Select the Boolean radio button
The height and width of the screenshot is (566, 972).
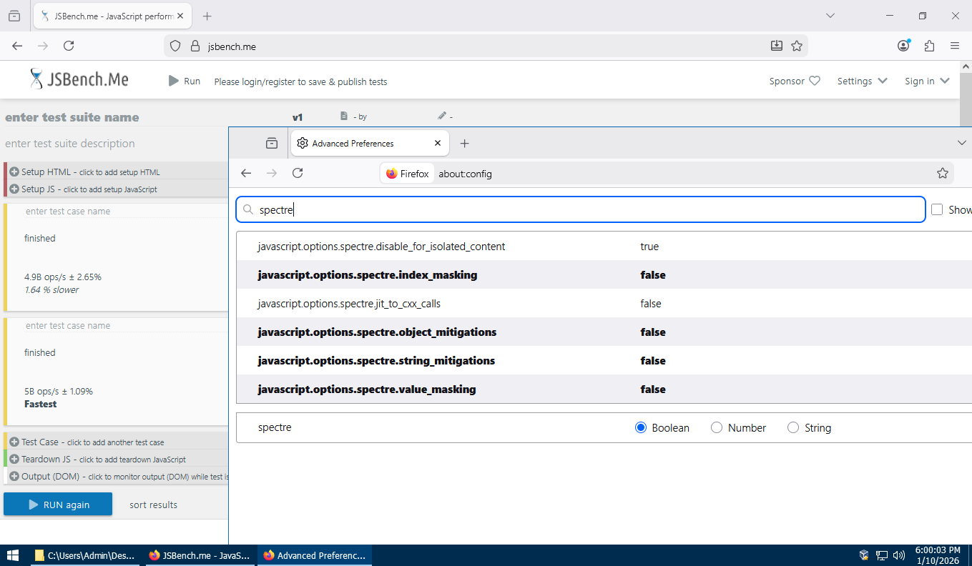641,427
